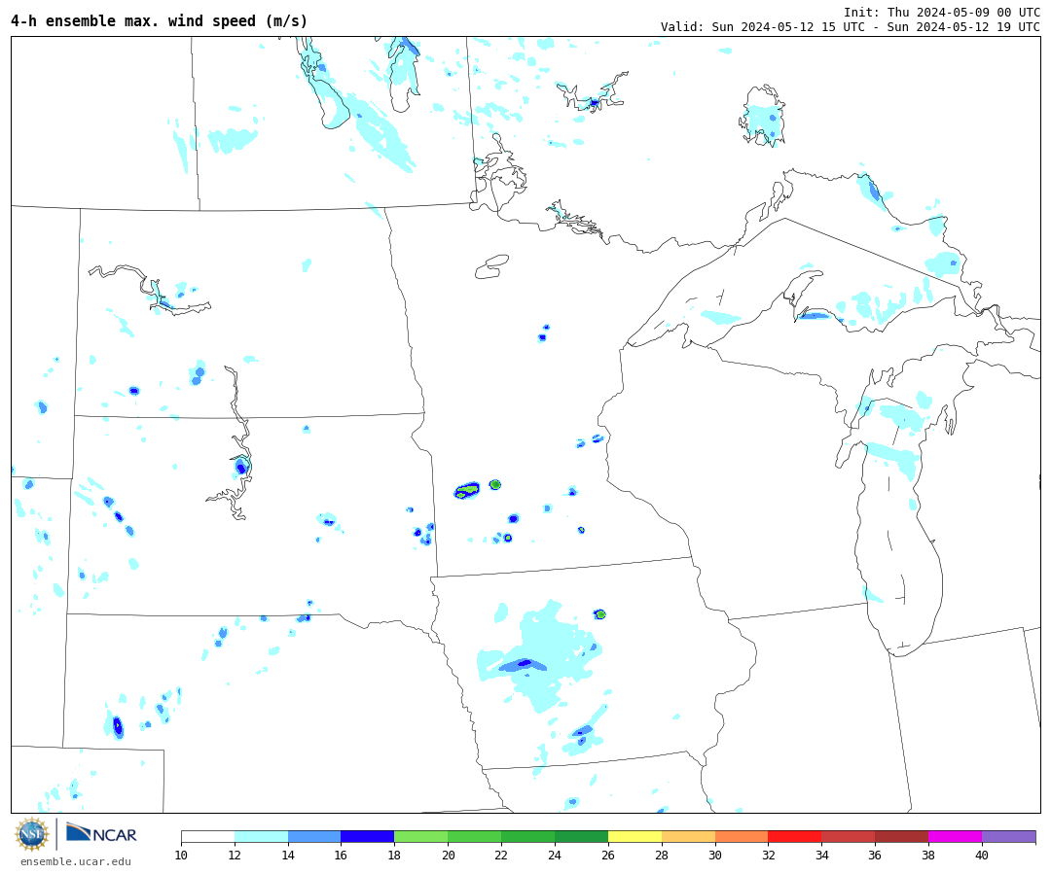This screenshot has height=874, width=1051.
Task: Click the yellow 26-28 m/s swatch
Action: [x=634, y=836]
